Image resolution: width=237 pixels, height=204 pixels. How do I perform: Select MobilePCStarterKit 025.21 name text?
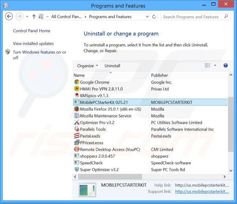pos(104,102)
